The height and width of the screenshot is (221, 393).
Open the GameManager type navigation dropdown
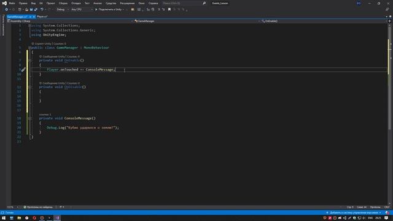pyautogui.click(x=197, y=21)
